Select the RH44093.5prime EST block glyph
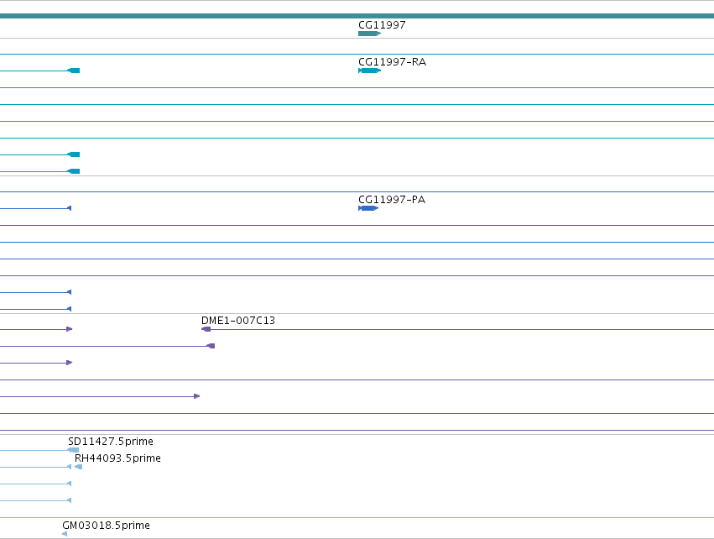Viewport: 714px width, 539px height. [x=78, y=467]
